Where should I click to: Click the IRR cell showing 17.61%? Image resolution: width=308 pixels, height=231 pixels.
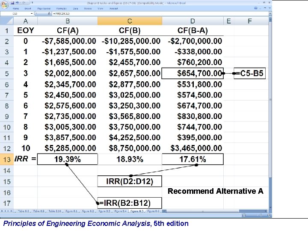pos(192,159)
